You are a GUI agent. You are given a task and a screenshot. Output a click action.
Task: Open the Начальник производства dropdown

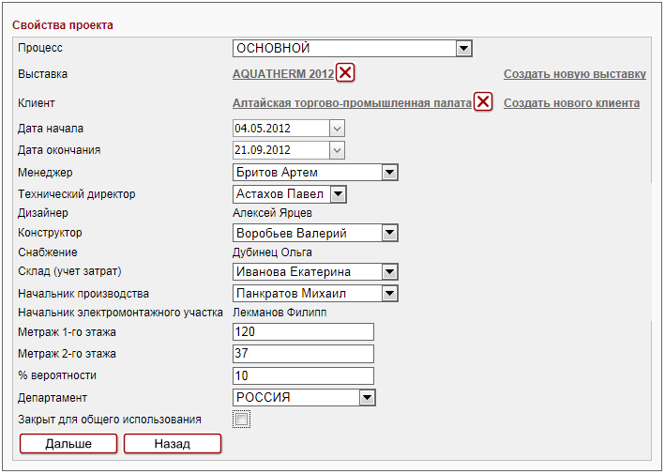tap(390, 294)
